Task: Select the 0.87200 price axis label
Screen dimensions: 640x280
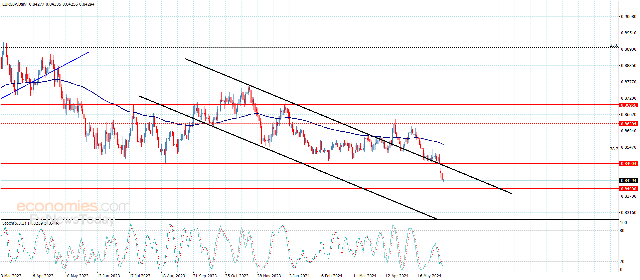Action: (x=628, y=98)
